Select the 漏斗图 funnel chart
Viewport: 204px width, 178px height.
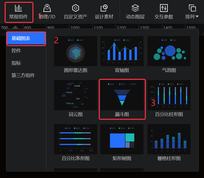[x=122, y=95]
